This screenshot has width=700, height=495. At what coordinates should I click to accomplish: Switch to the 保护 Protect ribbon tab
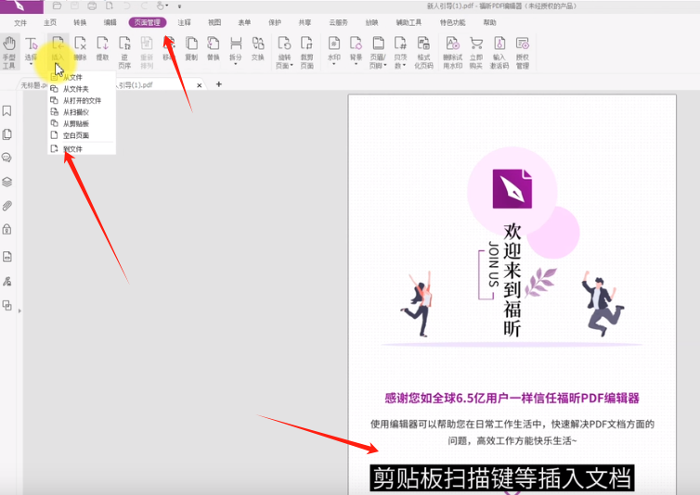tap(275, 22)
